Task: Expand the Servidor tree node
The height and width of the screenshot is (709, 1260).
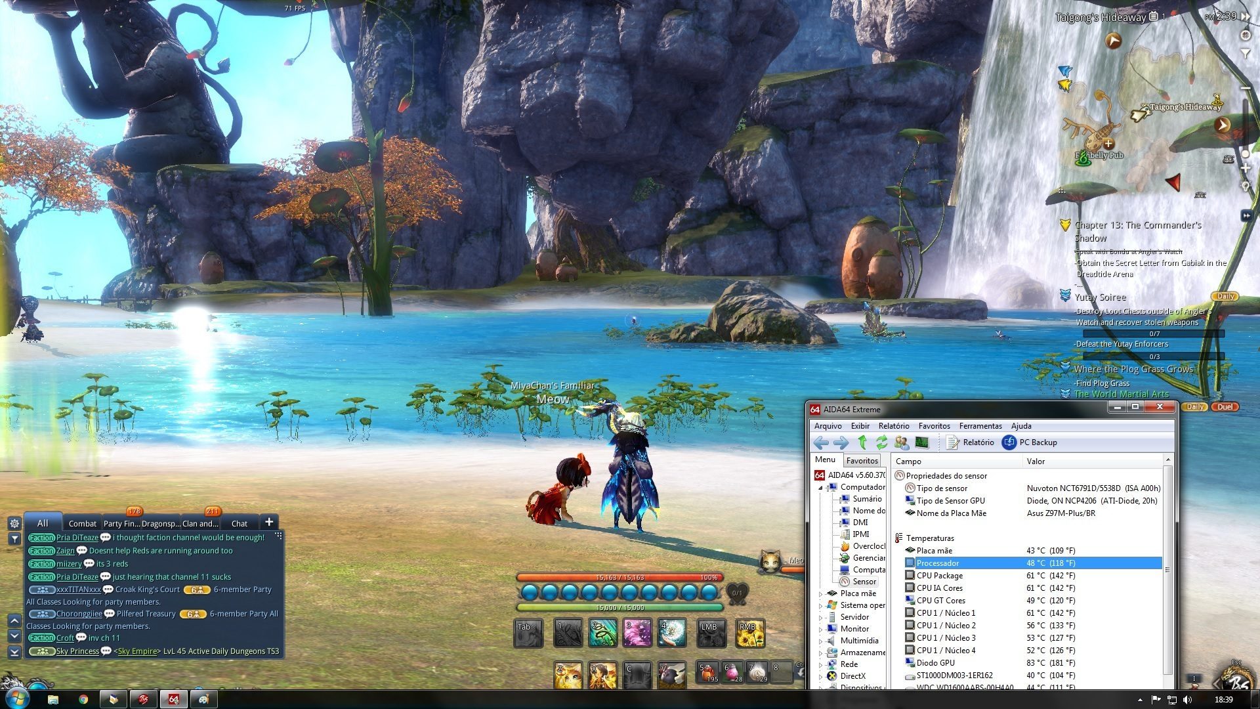Action: point(820,617)
